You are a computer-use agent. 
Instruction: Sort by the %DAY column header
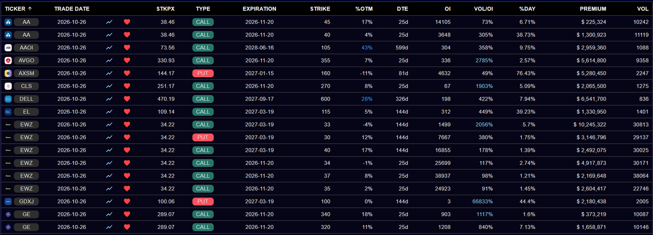click(527, 9)
